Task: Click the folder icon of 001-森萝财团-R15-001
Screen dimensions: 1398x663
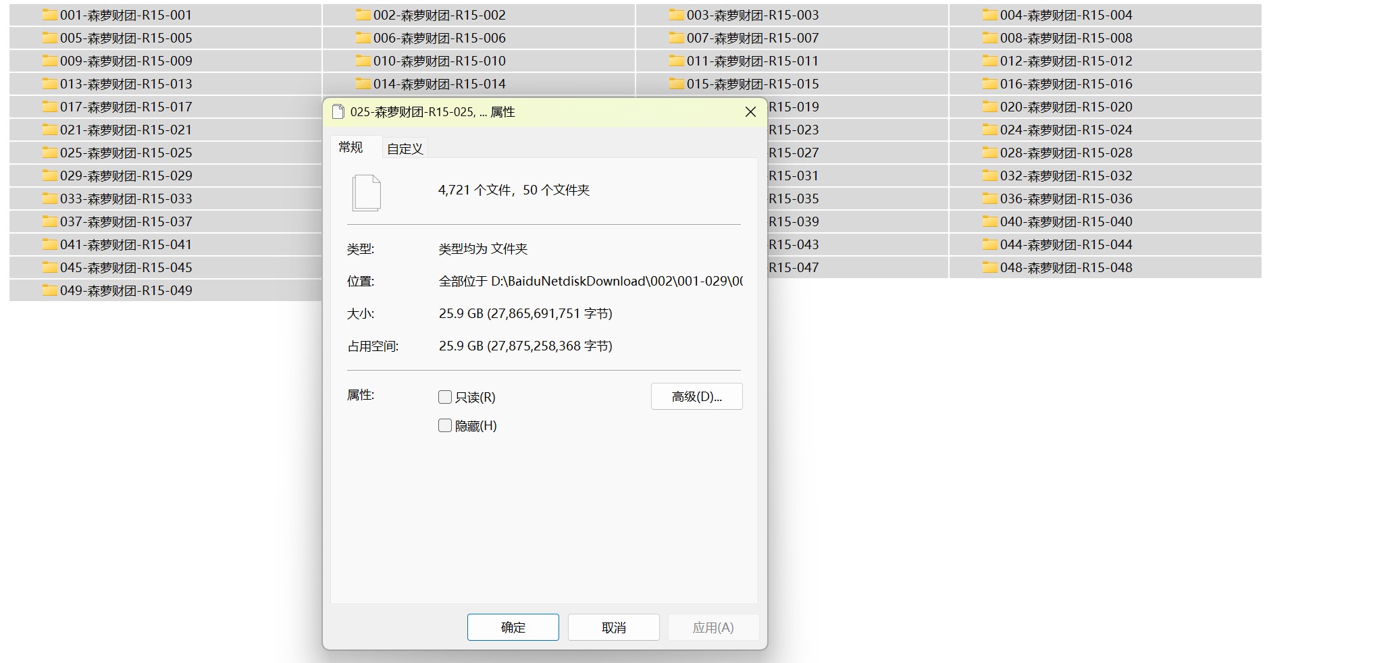Action: [x=49, y=15]
